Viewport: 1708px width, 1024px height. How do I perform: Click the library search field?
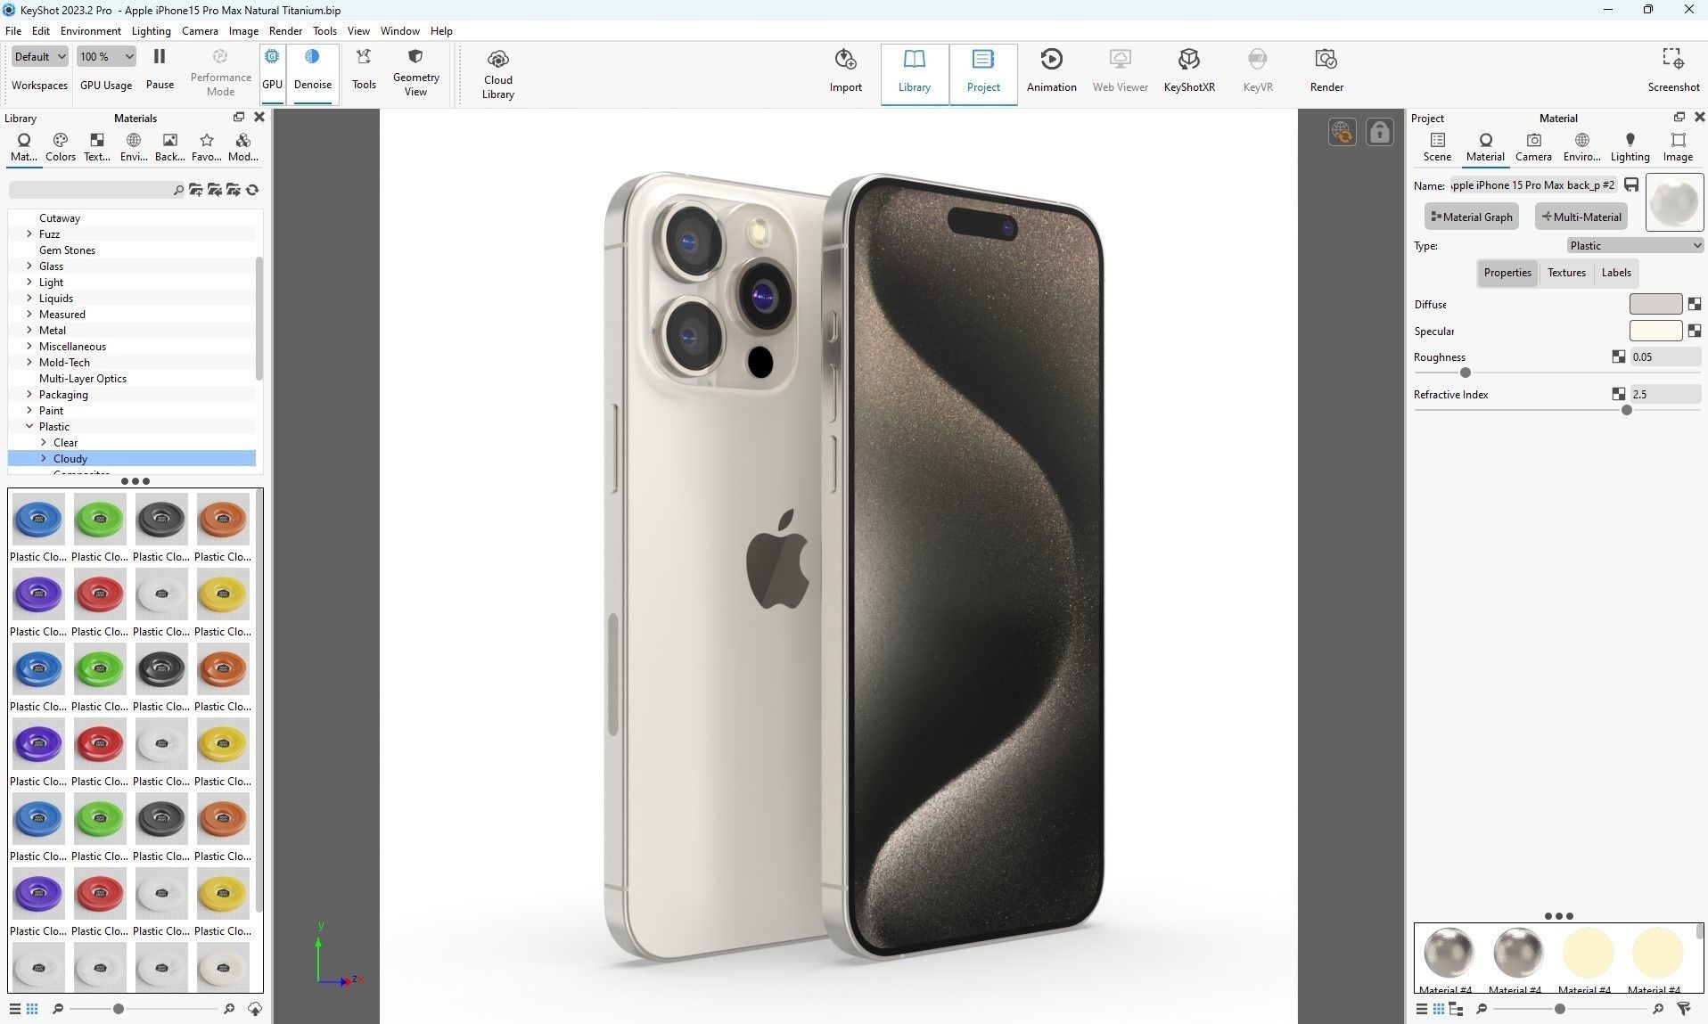96,190
